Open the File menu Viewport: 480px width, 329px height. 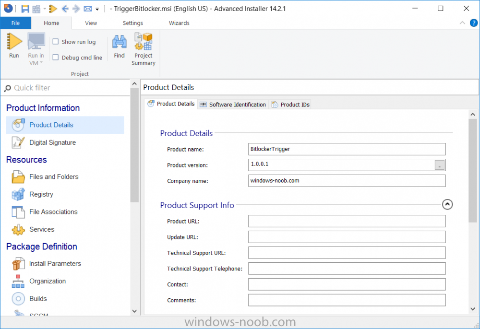[x=15, y=23]
